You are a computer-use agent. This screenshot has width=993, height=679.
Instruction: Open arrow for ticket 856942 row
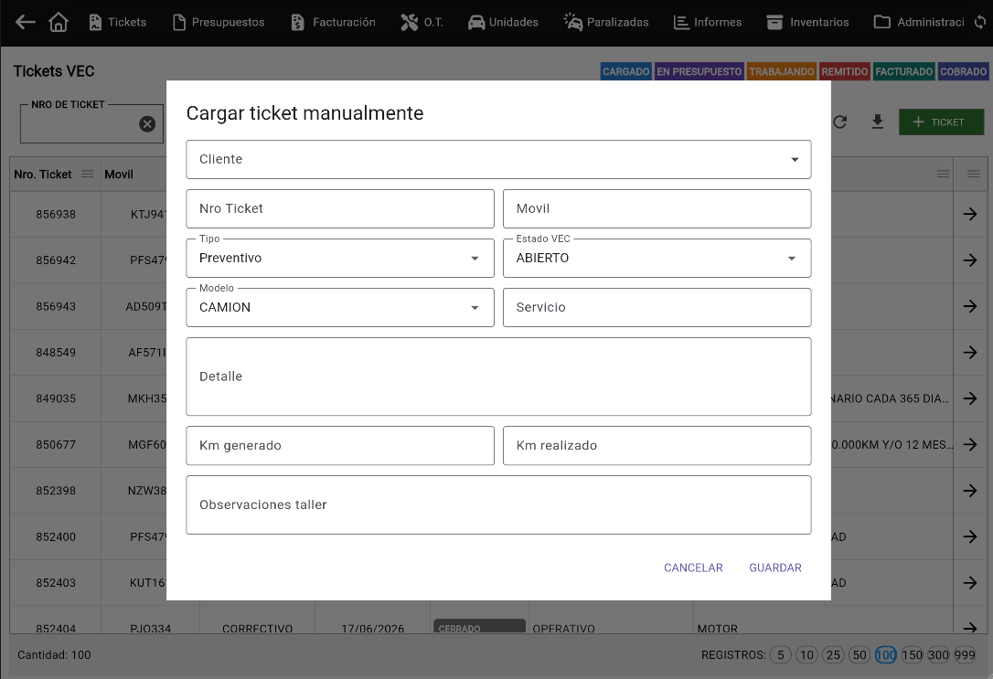point(969,260)
